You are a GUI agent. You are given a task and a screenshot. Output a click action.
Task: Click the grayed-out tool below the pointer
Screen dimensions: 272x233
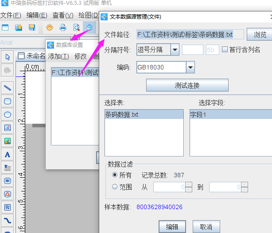tap(7, 70)
